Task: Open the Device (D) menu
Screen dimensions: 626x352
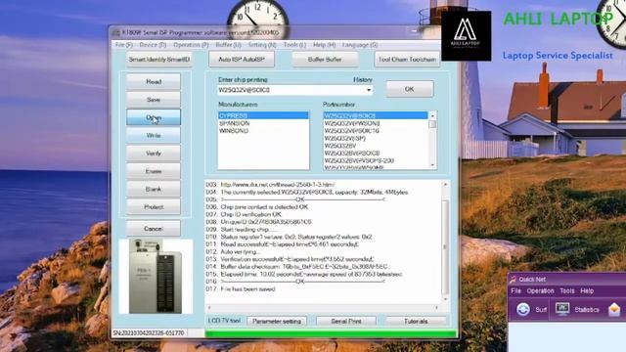Action: 153,45
